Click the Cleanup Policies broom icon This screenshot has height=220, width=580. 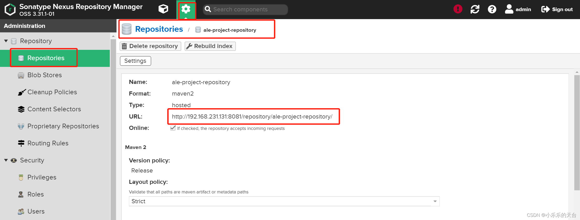[x=22, y=92]
